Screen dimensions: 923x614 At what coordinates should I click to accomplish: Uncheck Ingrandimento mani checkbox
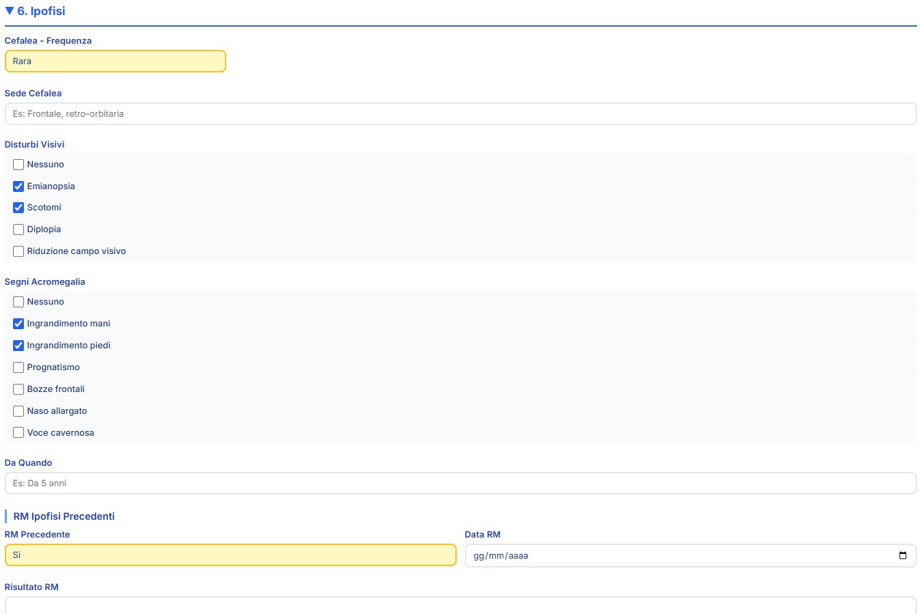pos(18,324)
